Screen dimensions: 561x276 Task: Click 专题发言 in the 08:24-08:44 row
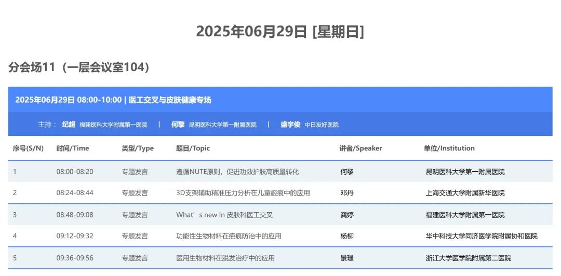135,192
